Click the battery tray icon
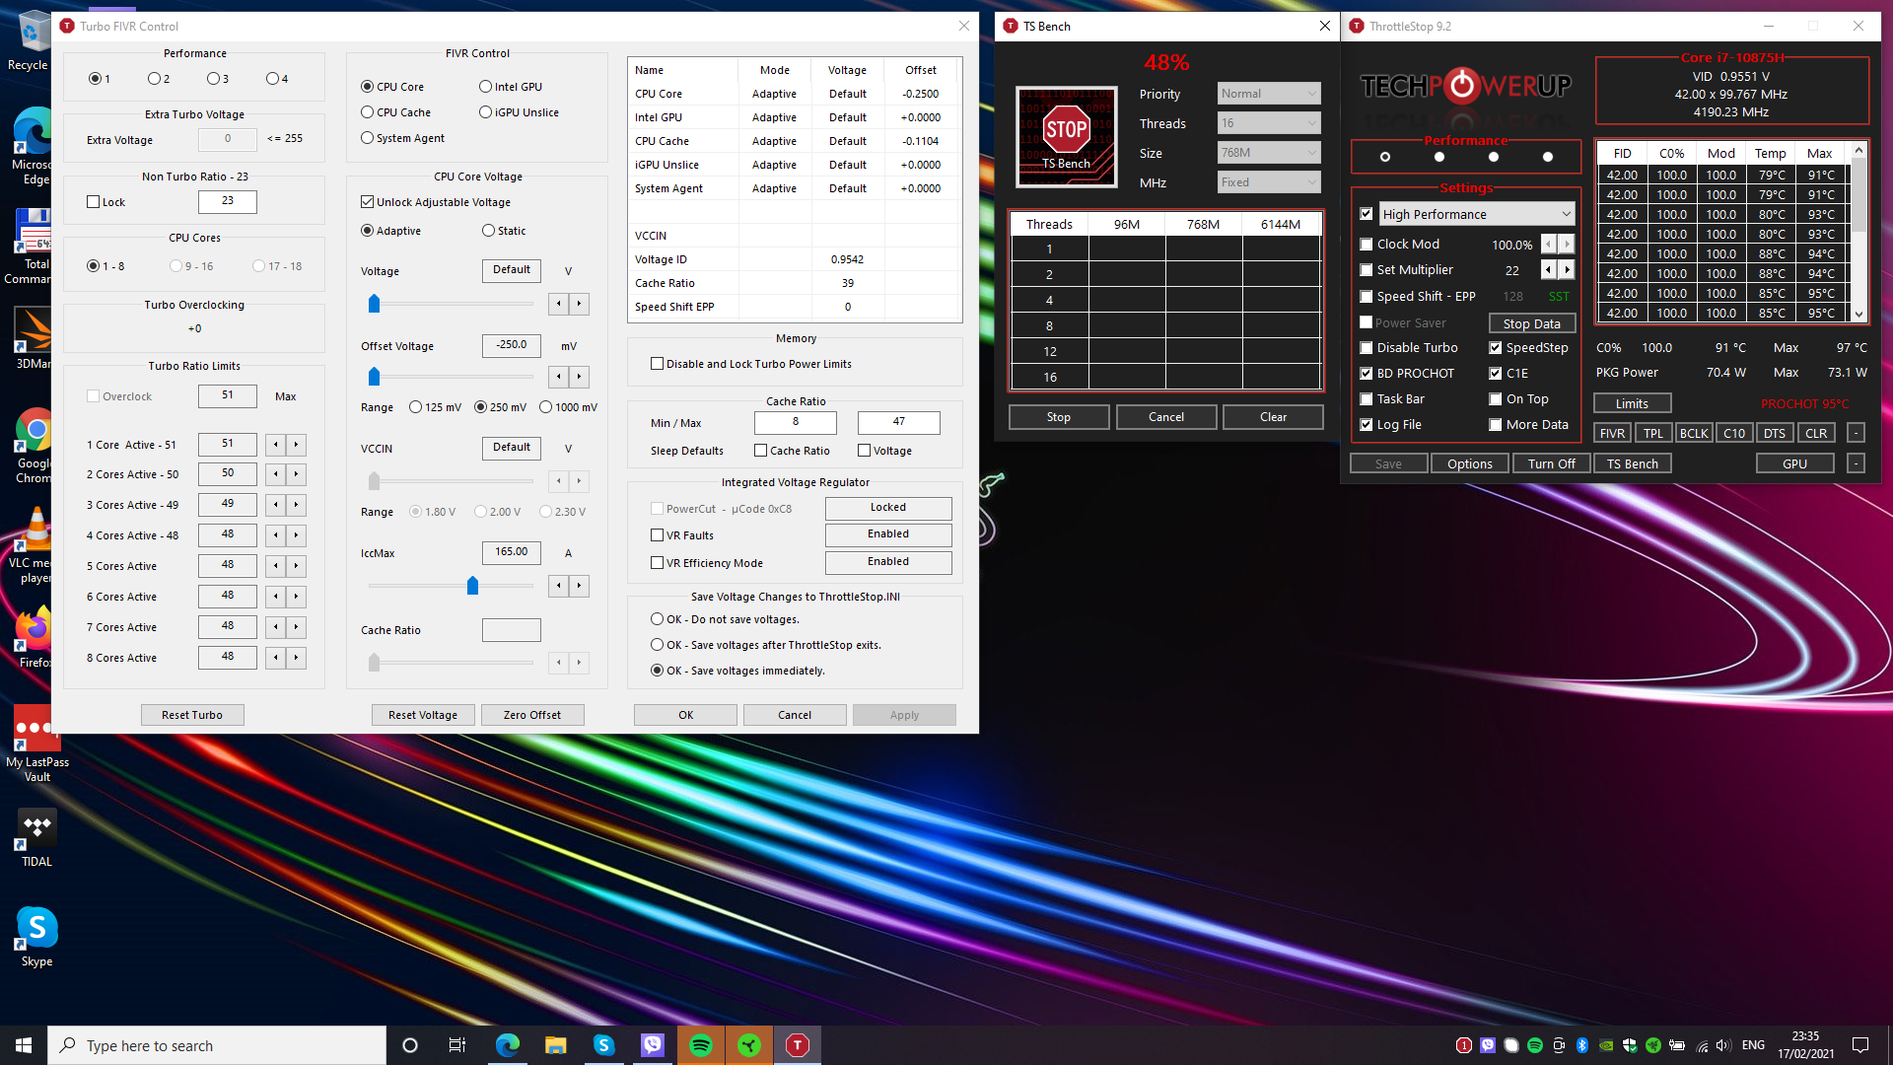This screenshot has height=1065, width=1893. pos(1677,1045)
